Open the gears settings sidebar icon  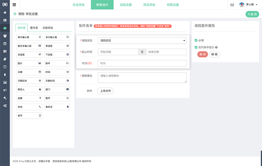(x=5, y=106)
